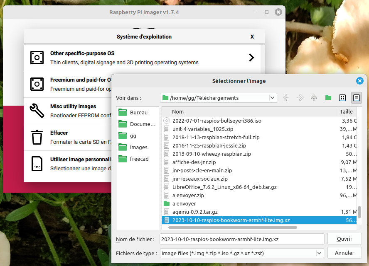Click file icon beside unit-4-variables_1025.zip
369x266 pixels.
point(167,129)
